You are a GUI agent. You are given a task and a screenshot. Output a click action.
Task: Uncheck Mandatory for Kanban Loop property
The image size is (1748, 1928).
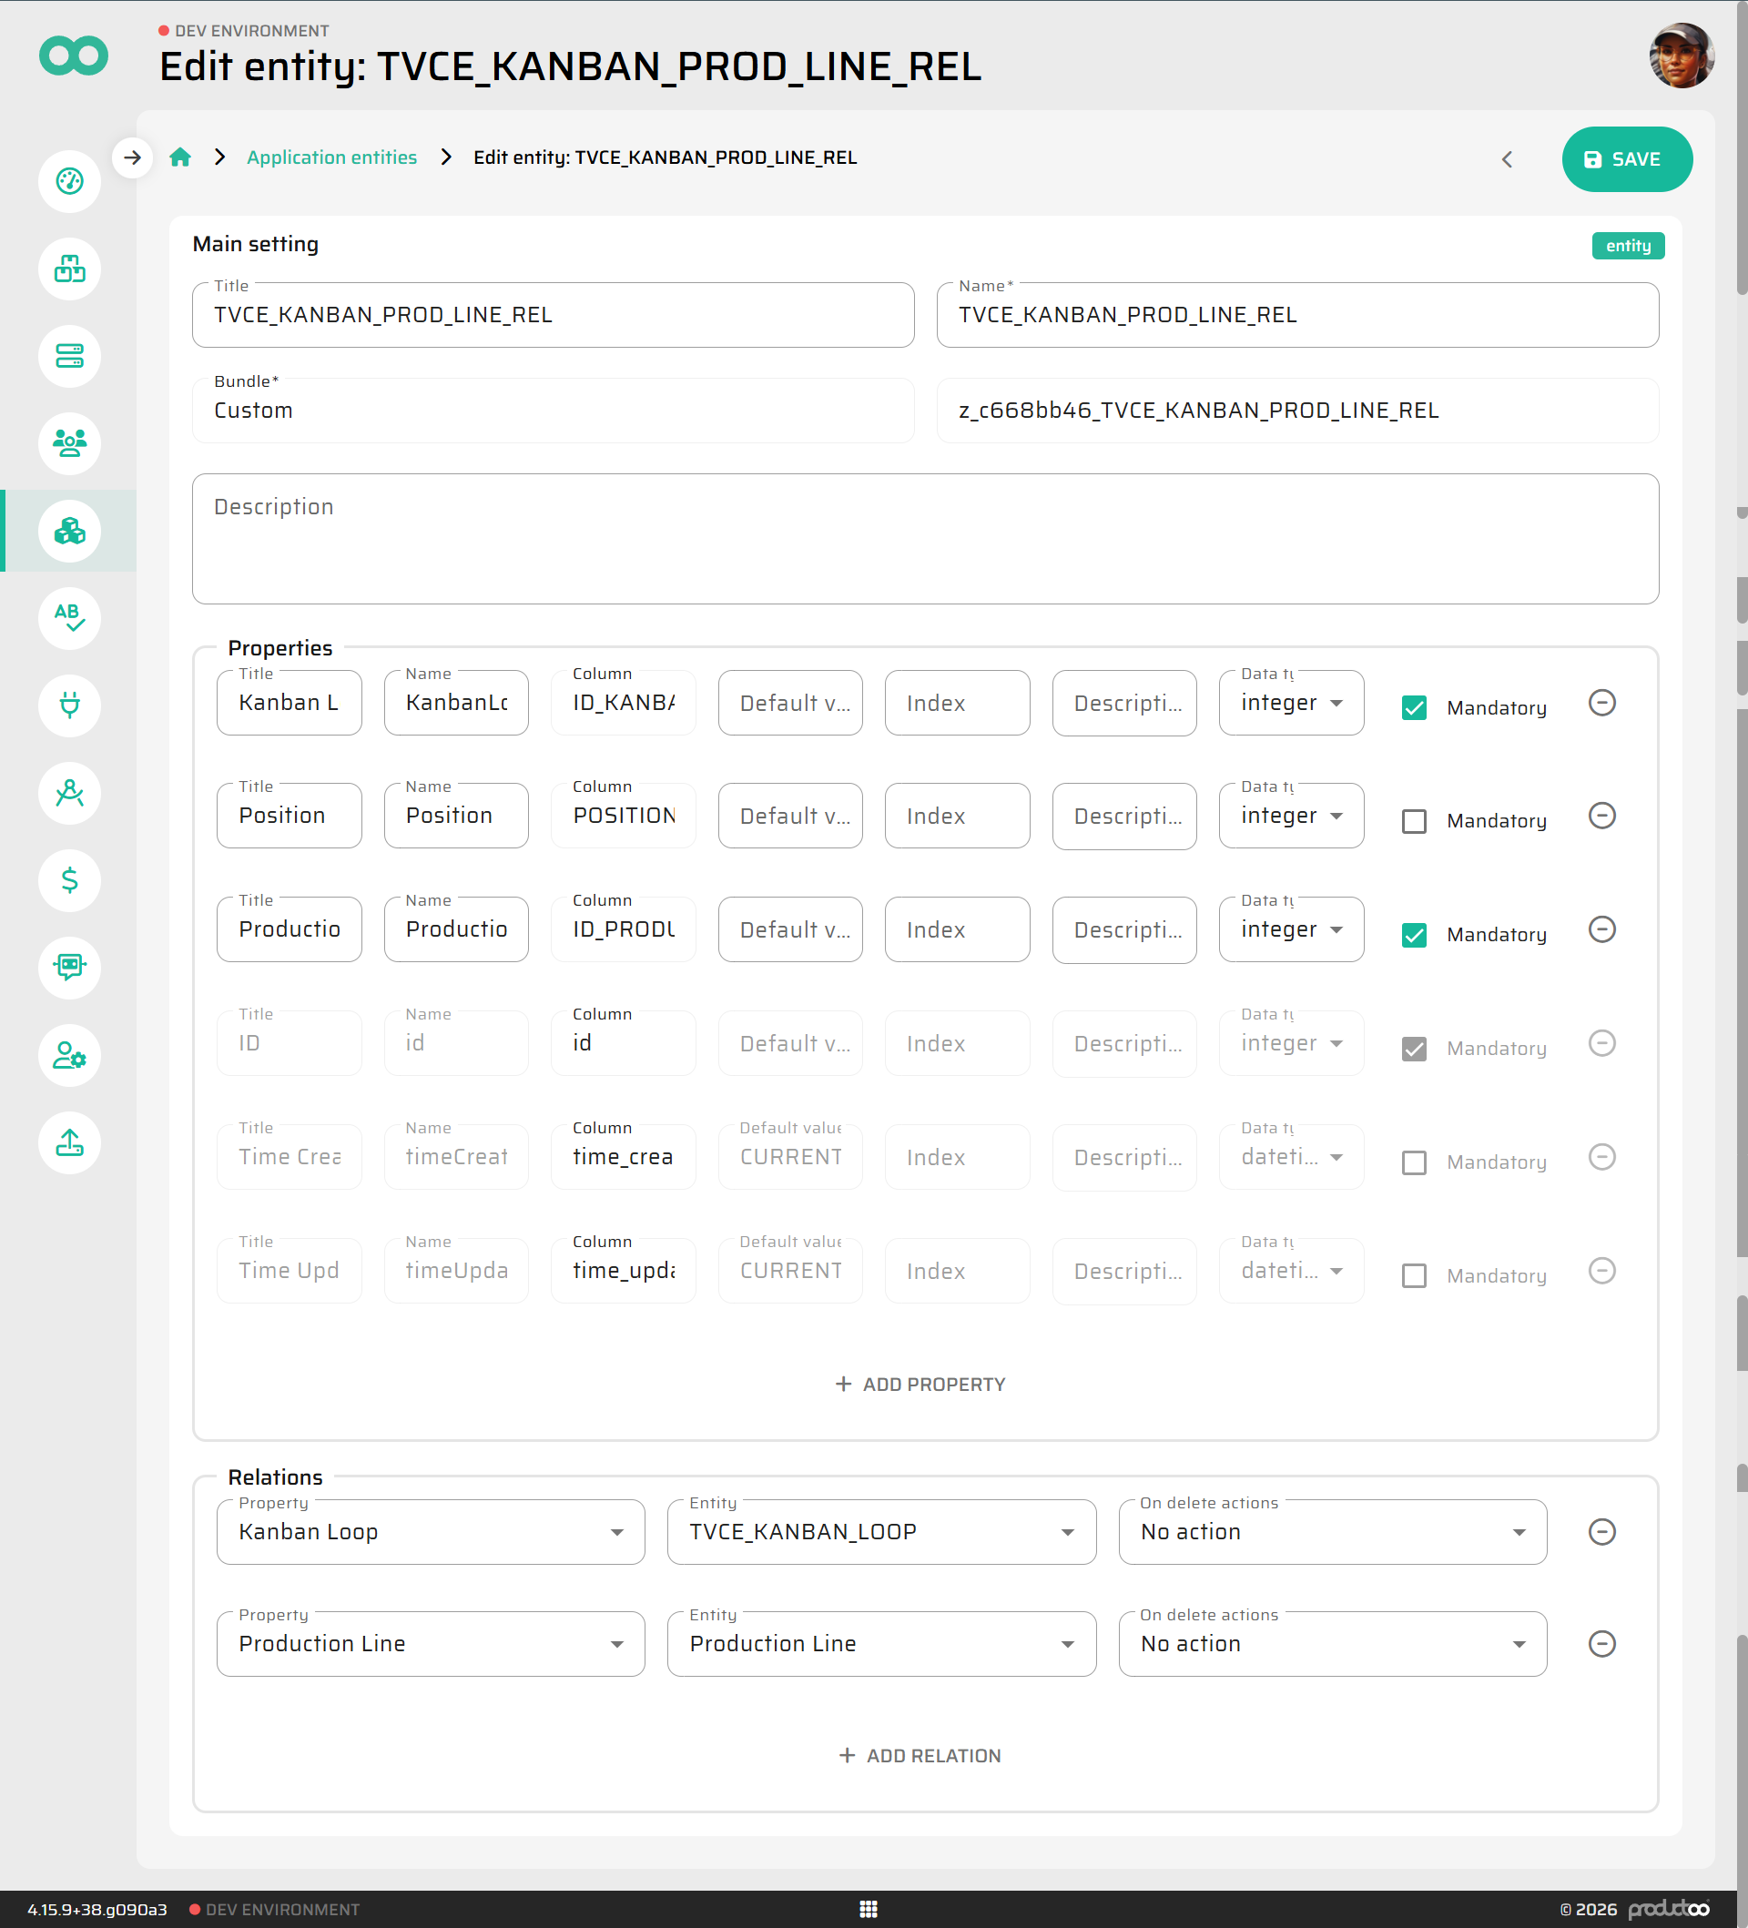(x=1413, y=707)
